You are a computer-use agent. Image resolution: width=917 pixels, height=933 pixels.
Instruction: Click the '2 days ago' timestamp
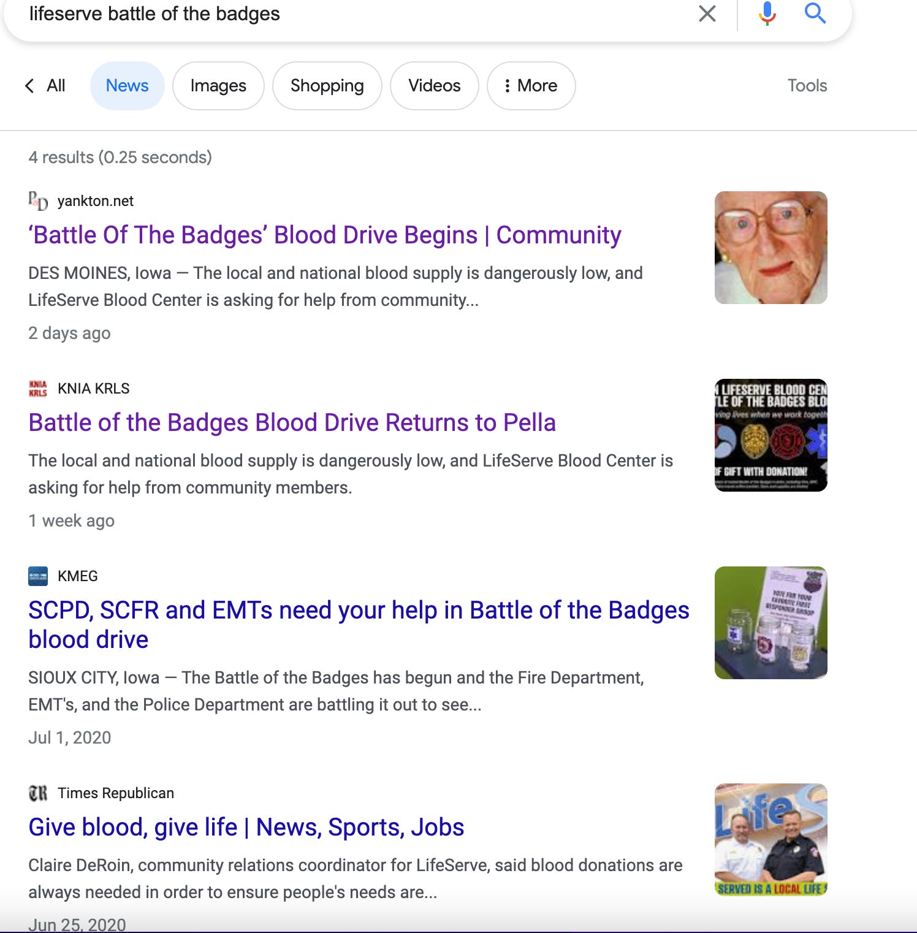click(x=69, y=333)
